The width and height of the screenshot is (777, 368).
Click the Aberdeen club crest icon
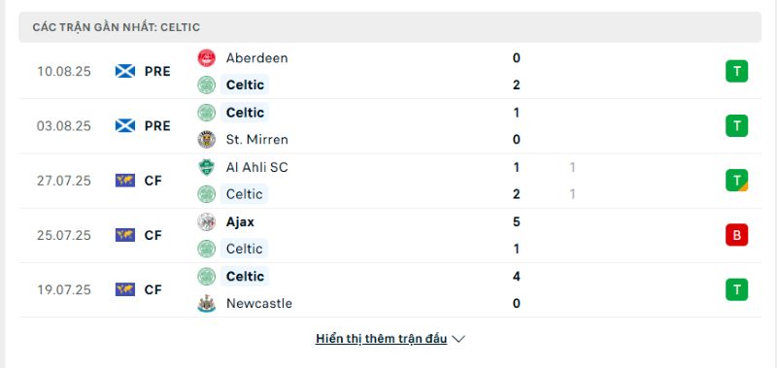[207, 58]
